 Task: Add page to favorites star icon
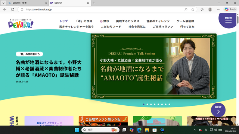(x=193, y=9)
